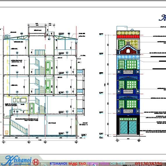Select grid axis bubble A under elevation
The image size is (166, 166).
tap(117, 140)
